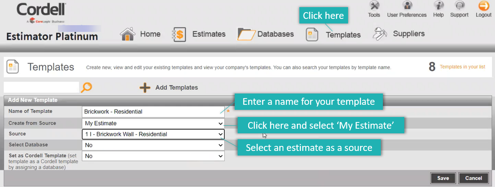Click the Templates page header icon

pyautogui.click(x=13, y=67)
